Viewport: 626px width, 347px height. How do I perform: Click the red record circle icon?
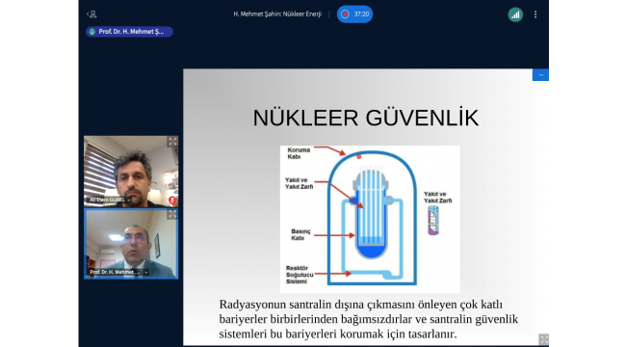(345, 14)
